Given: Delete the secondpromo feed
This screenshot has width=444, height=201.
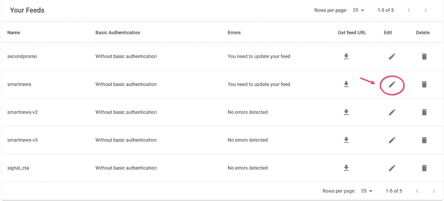Looking at the screenshot, I should 424,56.
